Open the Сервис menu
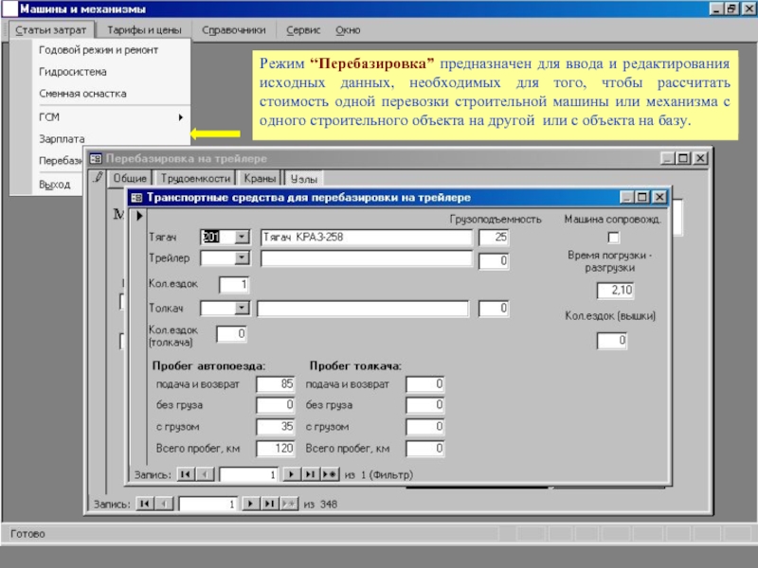Viewport: 758px width, 568px height. coord(303,30)
